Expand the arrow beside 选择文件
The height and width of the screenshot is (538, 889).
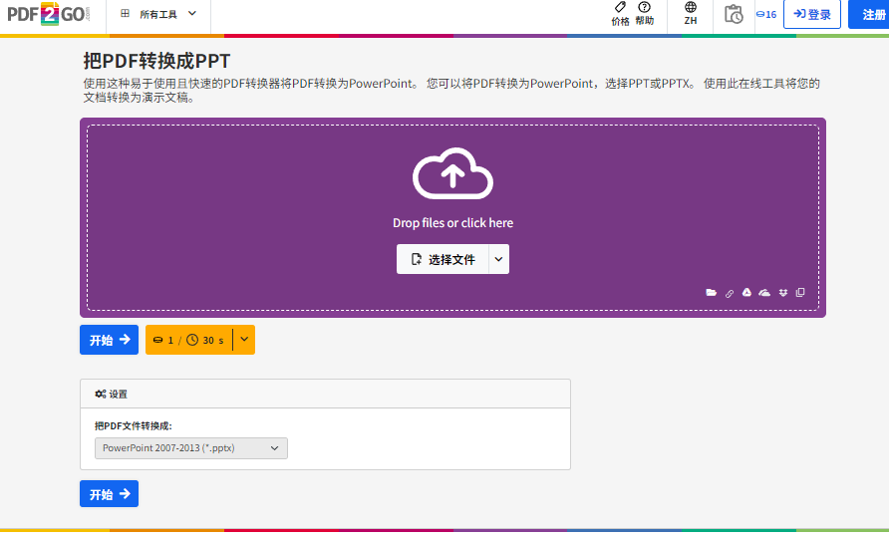[499, 259]
